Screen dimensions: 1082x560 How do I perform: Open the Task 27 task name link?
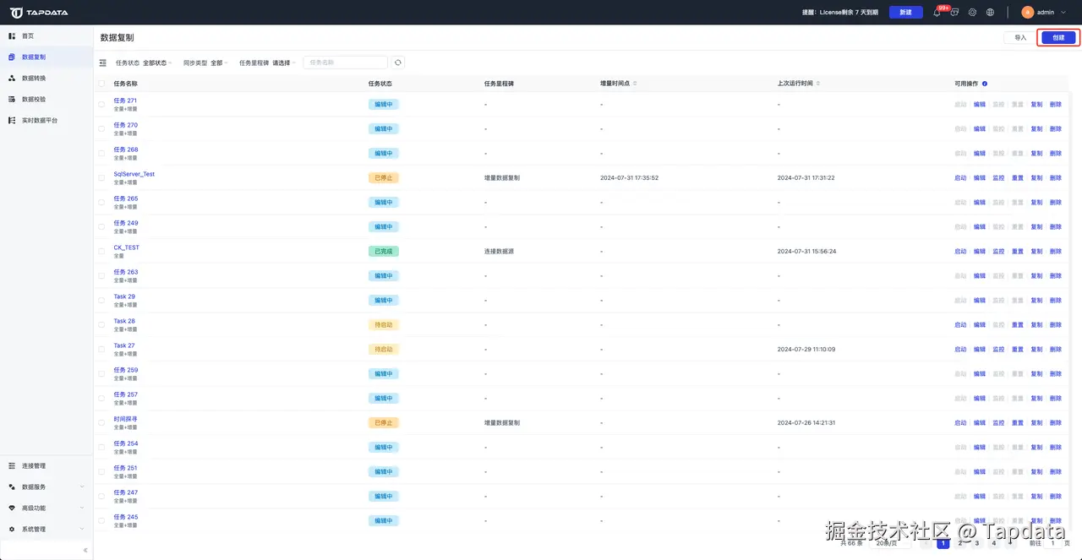click(x=124, y=345)
